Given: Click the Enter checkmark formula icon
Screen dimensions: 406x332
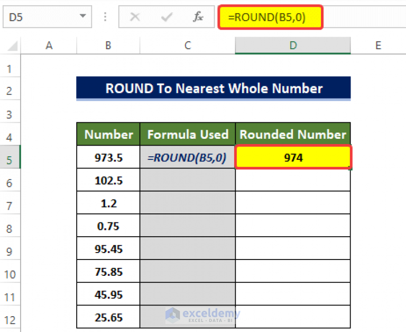Looking at the screenshot, I should [167, 17].
